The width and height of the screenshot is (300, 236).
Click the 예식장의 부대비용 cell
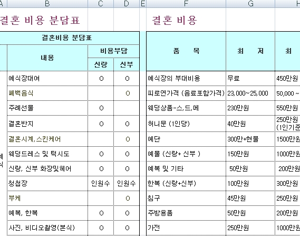click(x=186, y=78)
